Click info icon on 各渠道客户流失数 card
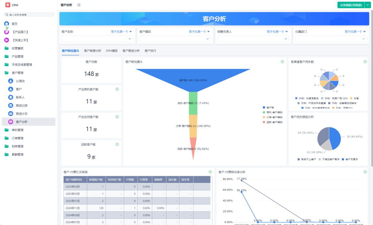The width and height of the screenshot is (373, 225). point(365,62)
